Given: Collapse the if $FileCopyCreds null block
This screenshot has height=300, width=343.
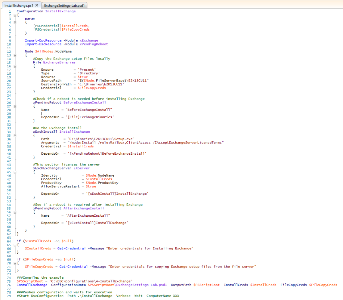Looking at the screenshot, I should pyautogui.click(x=15, y=263).
